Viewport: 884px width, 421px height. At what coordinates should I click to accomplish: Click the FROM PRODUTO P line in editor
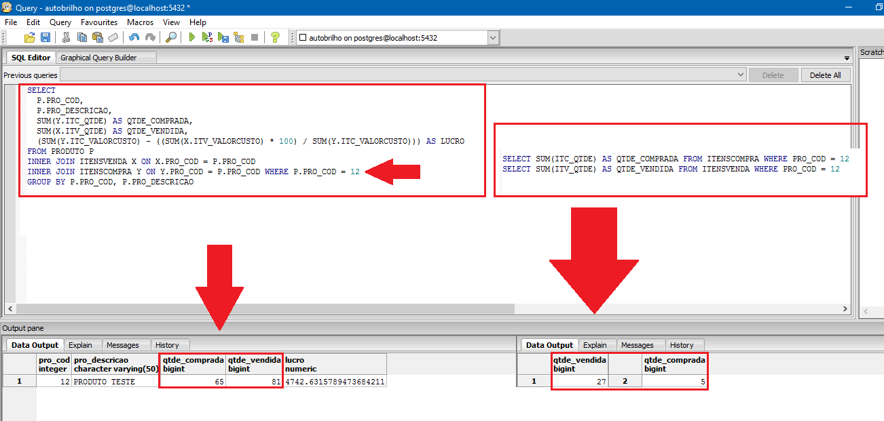(x=60, y=151)
